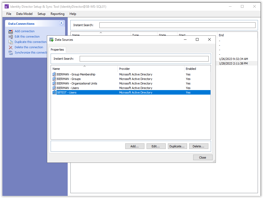The image size is (263, 198).
Task: Click the Identity Director app icon in title bar
Action: [x=7, y=7]
